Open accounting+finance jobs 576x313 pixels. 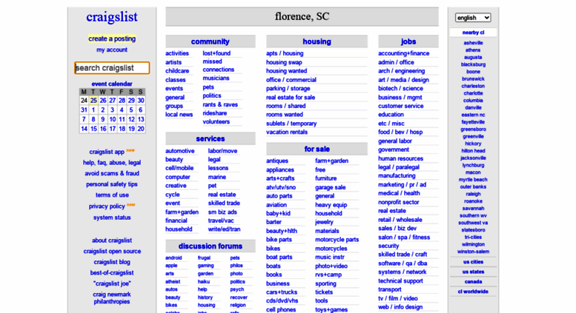(x=404, y=53)
